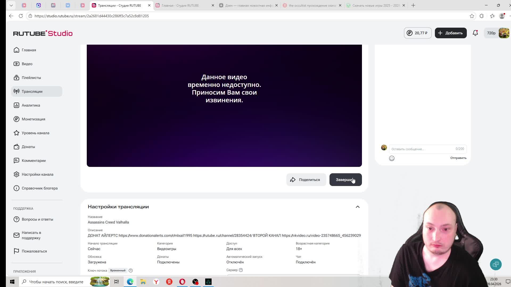Viewport: 511px width, 287px height.
Task: Collapse the Настройки трансляции section
Action: coord(357,207)
